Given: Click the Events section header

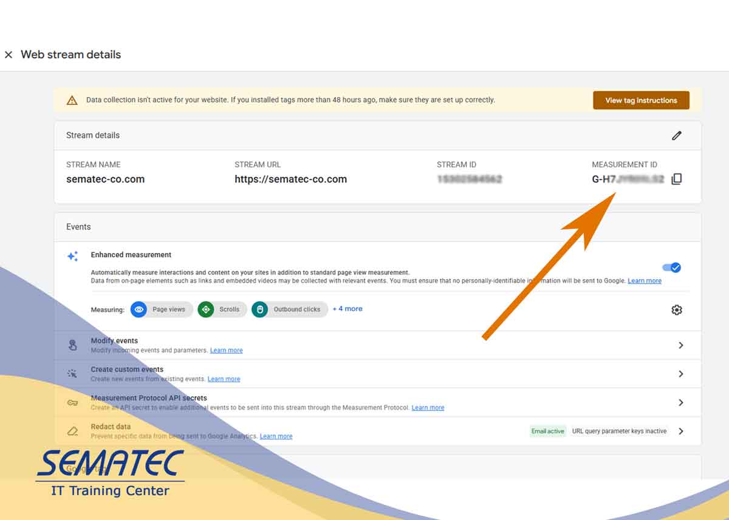Looking at the screenshot, I should tap(78, 227).
